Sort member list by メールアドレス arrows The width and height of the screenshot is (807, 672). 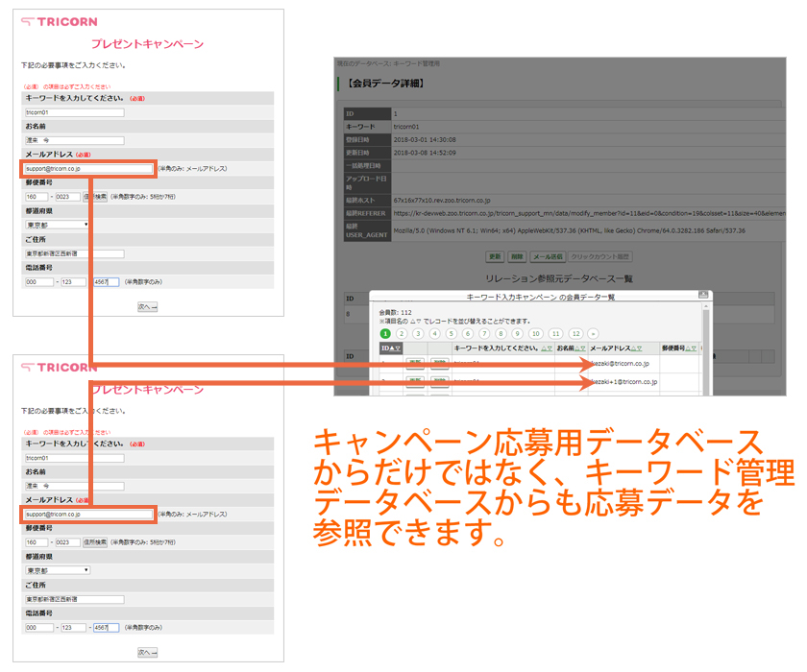[636, 348]
